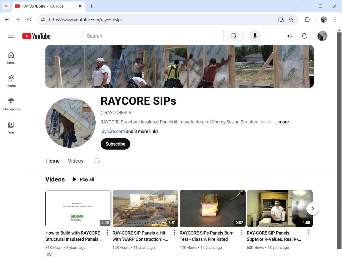This screenshot has height=273, width=342.
Task: Open the notifications bell
Action: 304,36
